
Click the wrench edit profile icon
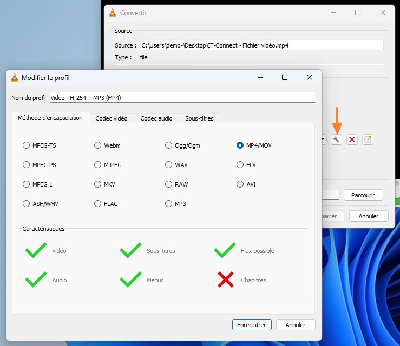point(336,139)
